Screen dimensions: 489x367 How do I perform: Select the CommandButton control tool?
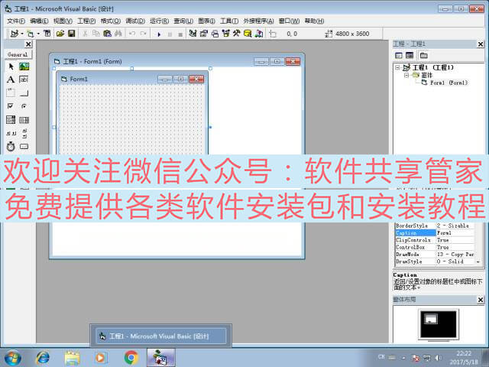24,93
